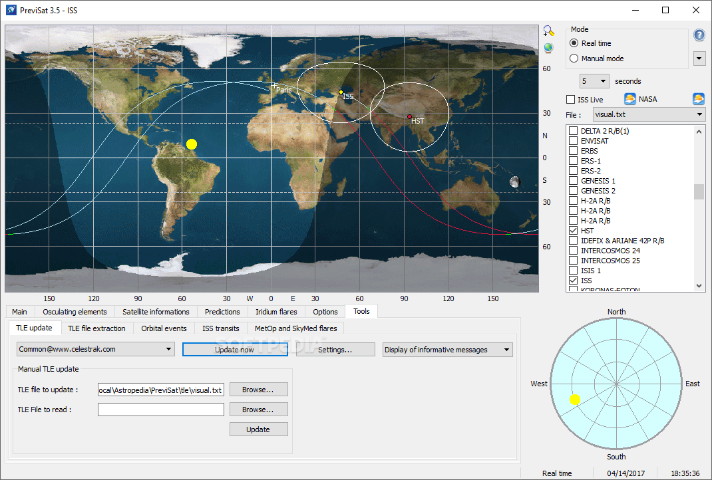Viewport: 712px width, 480px height.
Task: Click the Moon icon on the map
Action: [x=514, y=182]
